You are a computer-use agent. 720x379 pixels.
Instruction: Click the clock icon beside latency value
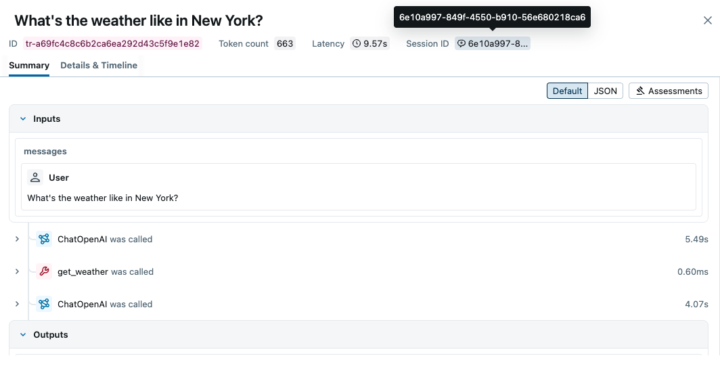pyautogui.click(x=357, y=44)
